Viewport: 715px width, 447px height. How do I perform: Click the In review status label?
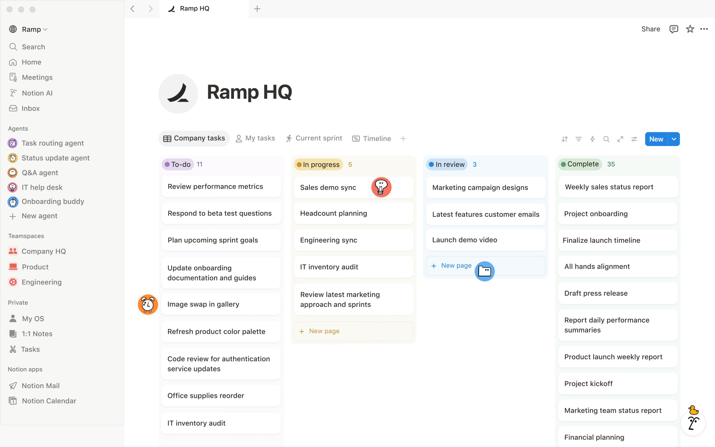click(447, 165)
